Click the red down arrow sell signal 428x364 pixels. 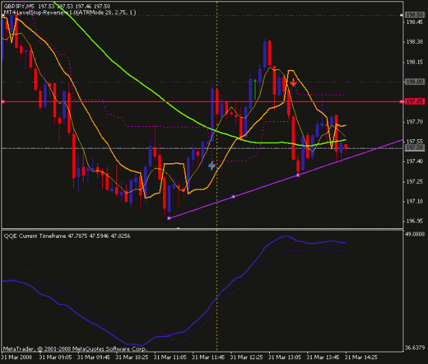pyautogui.click(x=293, y=82)
